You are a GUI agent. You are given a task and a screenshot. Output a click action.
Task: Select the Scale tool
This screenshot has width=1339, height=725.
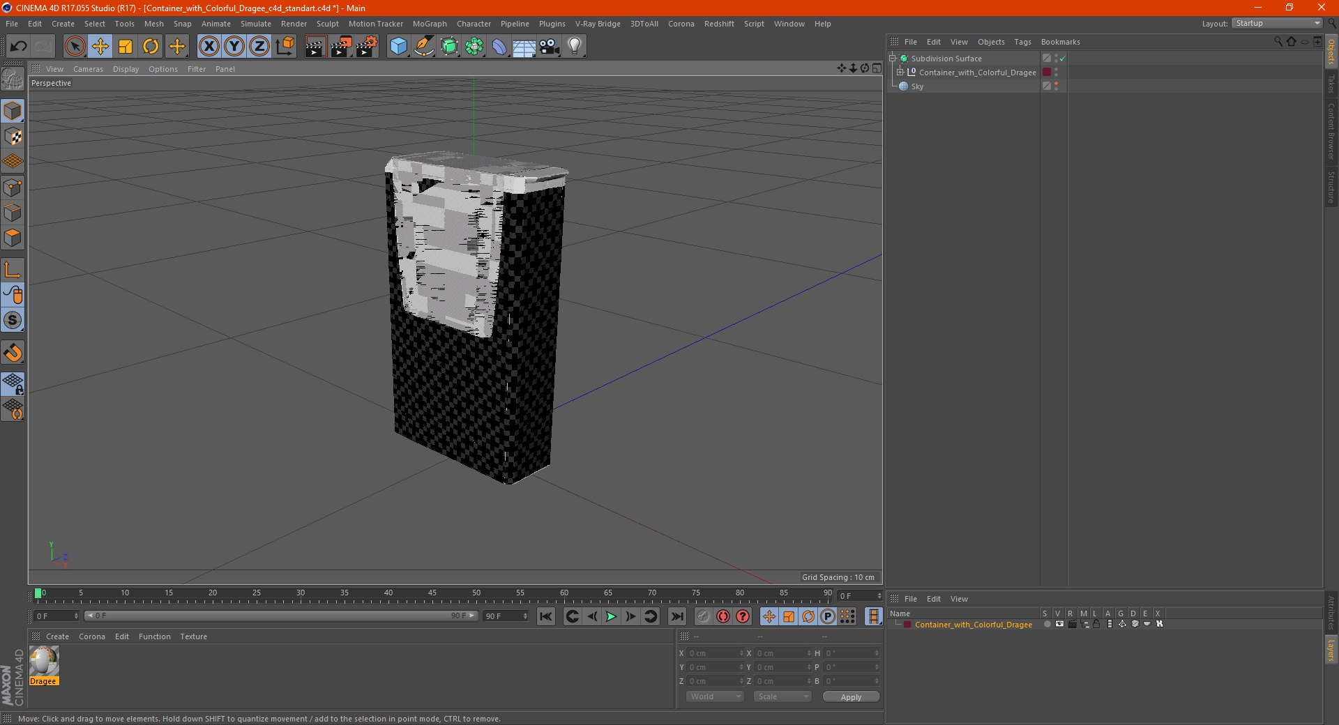(126, 47)
